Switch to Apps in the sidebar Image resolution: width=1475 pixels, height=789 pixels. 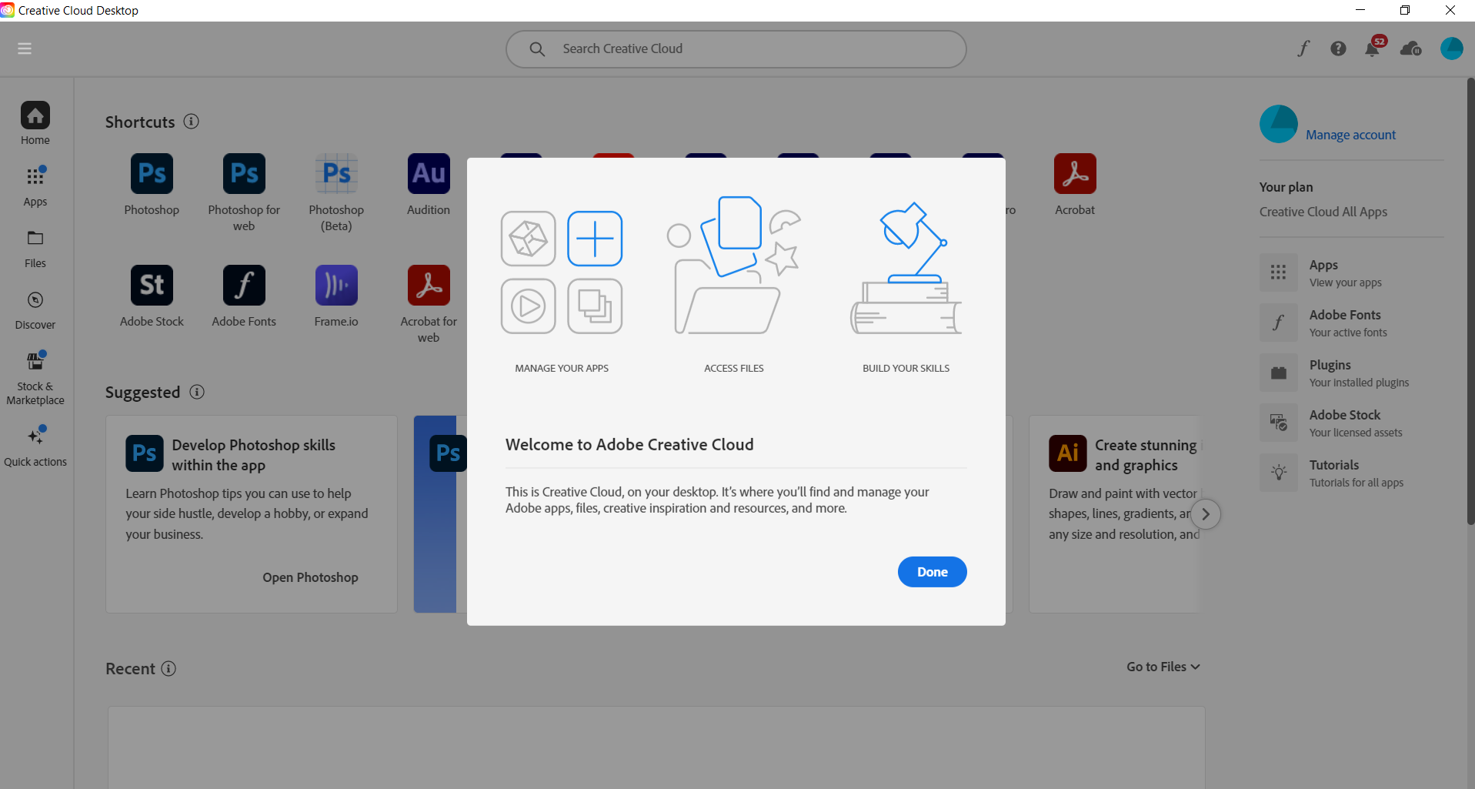coord(35,186)
